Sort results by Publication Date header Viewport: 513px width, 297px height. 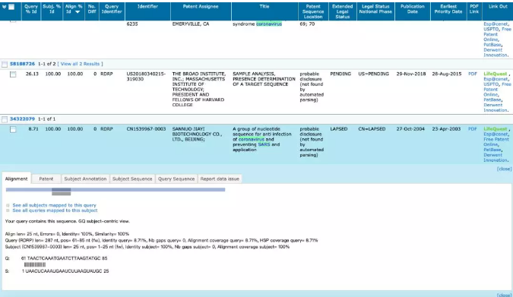(412, 9)
